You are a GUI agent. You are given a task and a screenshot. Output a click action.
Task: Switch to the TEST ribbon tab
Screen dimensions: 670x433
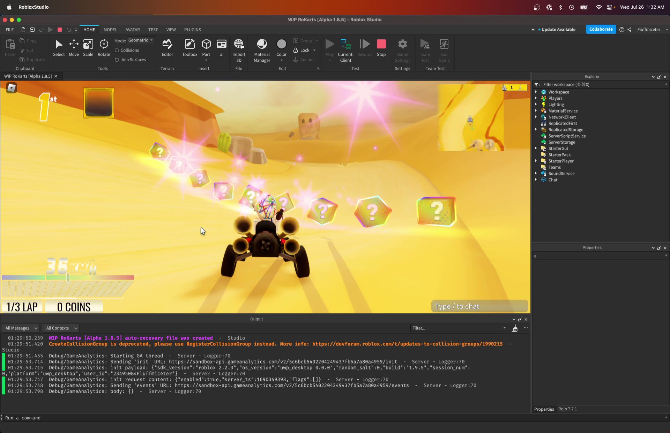coord(153,30)
